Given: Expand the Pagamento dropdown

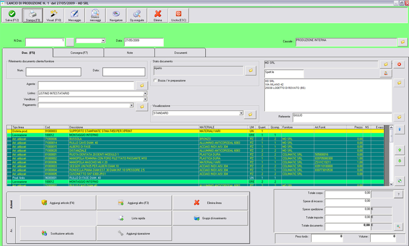Looking at the screenshot, I should (131, 105).
